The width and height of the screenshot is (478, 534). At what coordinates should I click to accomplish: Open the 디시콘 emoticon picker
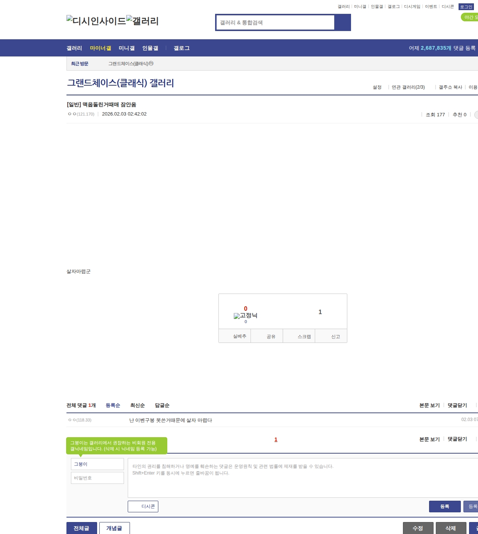(143, 506)
